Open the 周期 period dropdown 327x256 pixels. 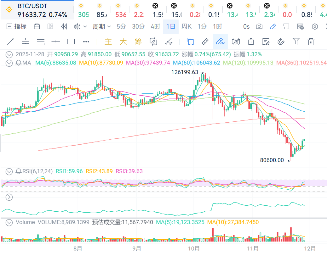(101, 27)
